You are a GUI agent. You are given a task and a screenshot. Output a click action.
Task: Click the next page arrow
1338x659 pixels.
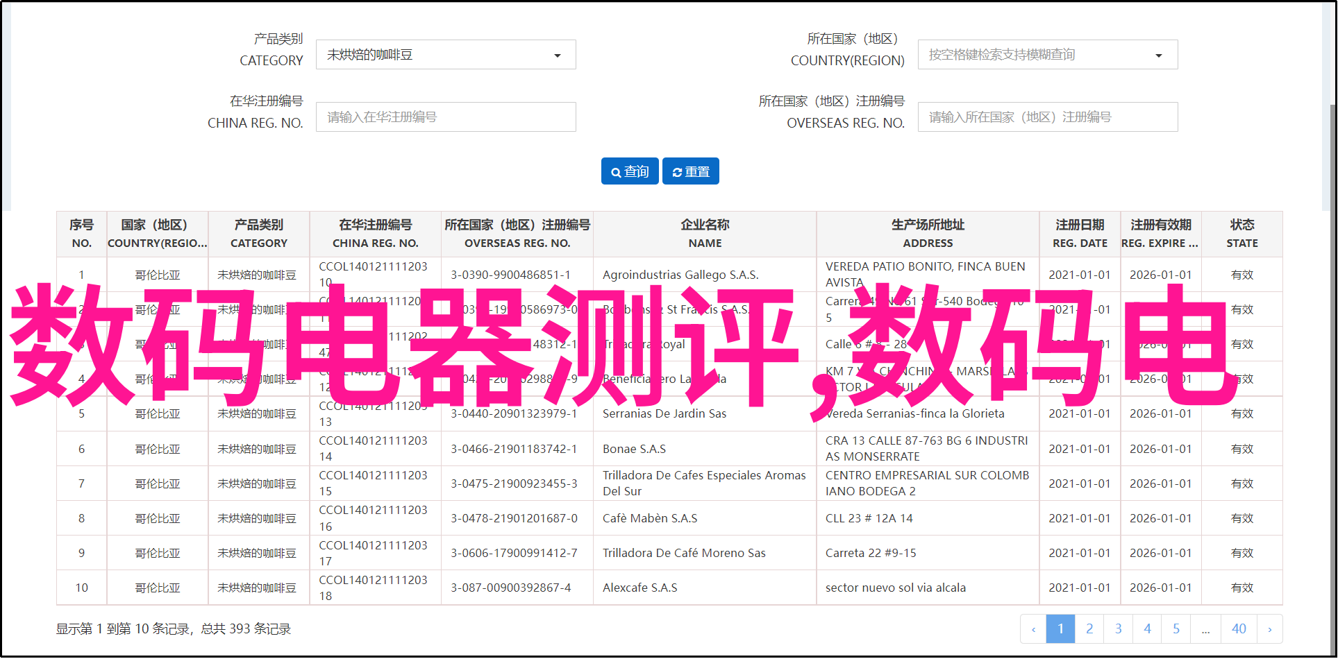1269,628
